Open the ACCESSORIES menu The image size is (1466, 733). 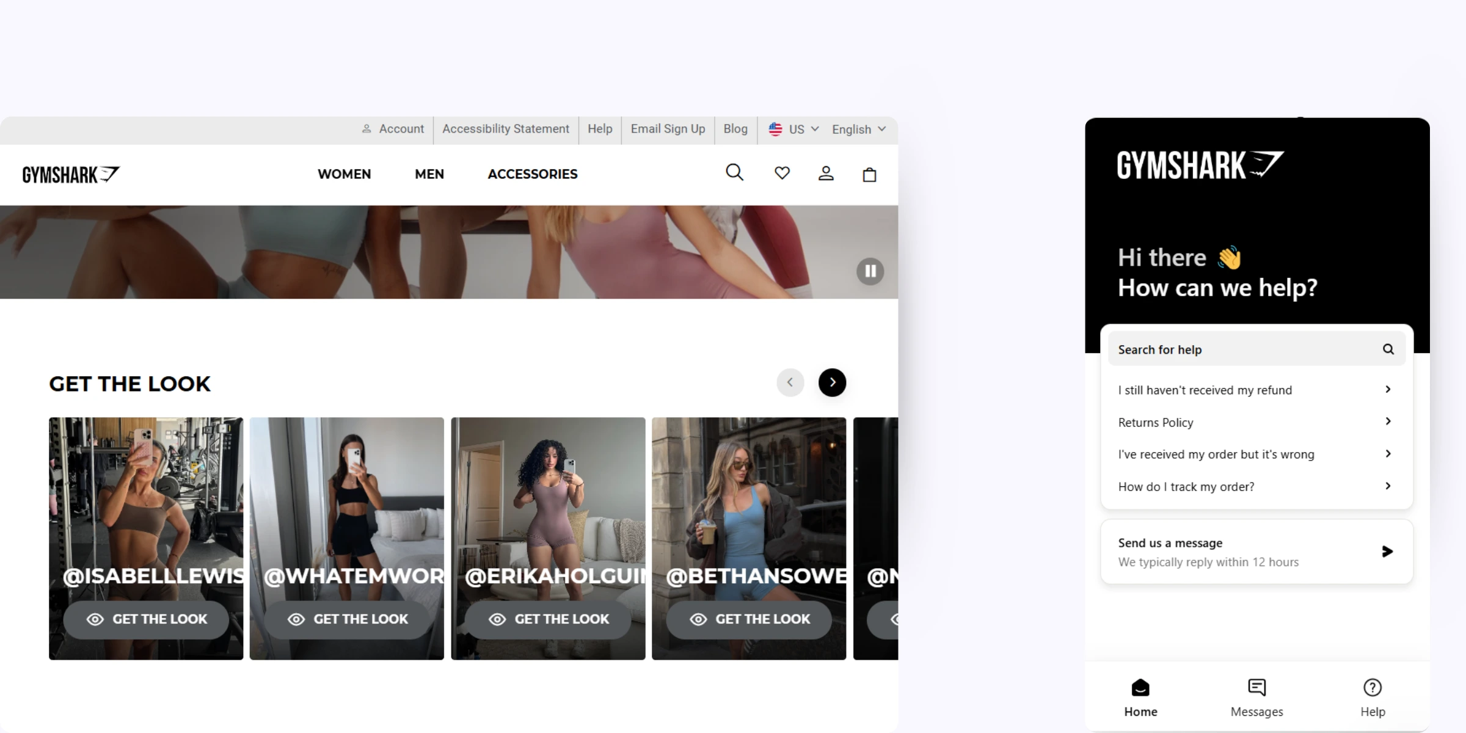[532, 174]
